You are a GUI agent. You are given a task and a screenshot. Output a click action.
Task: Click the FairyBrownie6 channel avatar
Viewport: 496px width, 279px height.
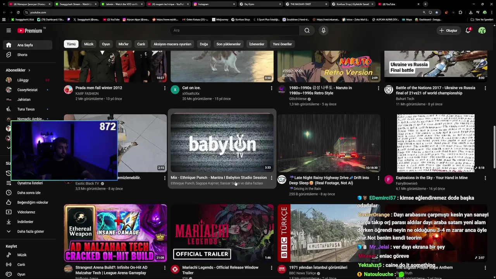[x=388, y=180]
